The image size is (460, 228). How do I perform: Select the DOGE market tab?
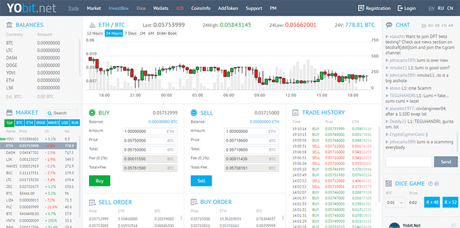40,123
